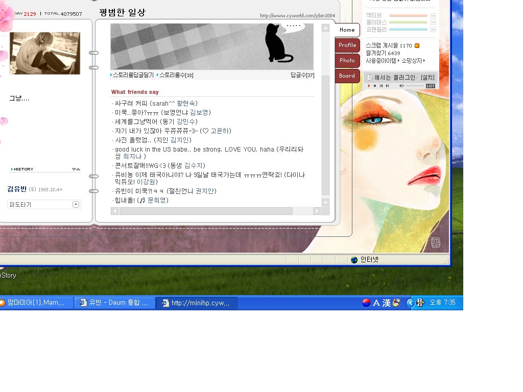This screenshot has height=392, width=523.
Task: Open friend link 최지나
Action: (x=132, y=156)
